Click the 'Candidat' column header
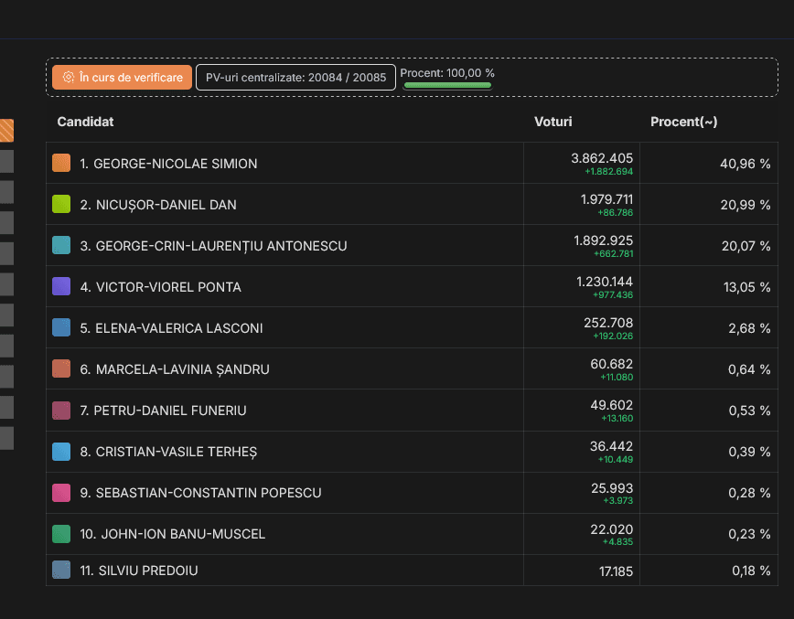 (85, 122)
